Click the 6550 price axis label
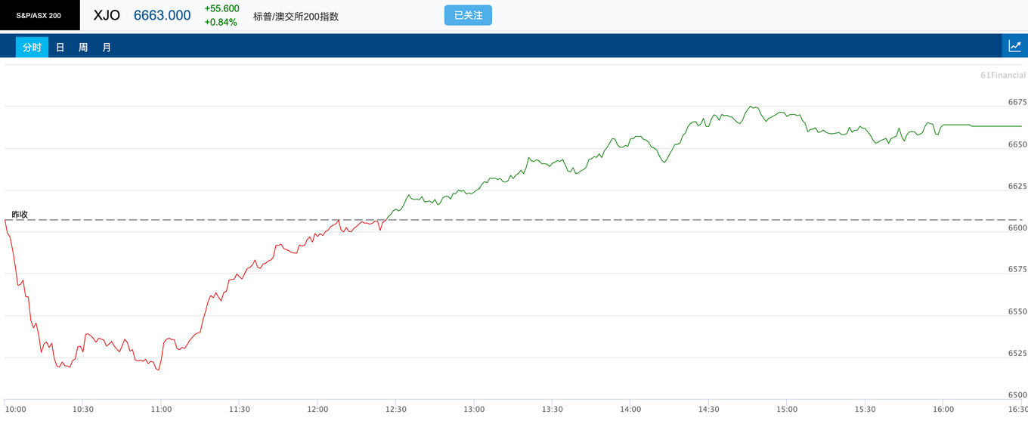This screenshot has width=1028, height=424. 1017,311
